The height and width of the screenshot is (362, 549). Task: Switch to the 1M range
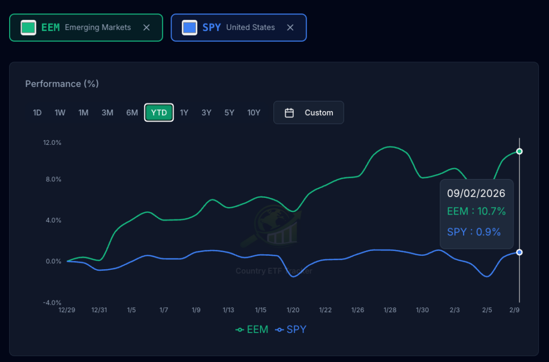pos(83,113)
